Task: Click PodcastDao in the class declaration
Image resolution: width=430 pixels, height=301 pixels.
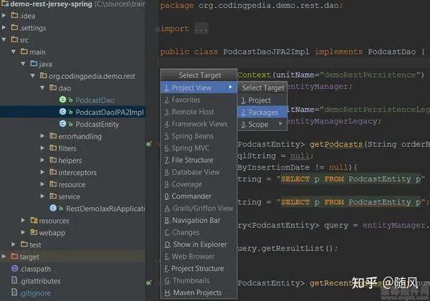Action: (x=391, y=52)
